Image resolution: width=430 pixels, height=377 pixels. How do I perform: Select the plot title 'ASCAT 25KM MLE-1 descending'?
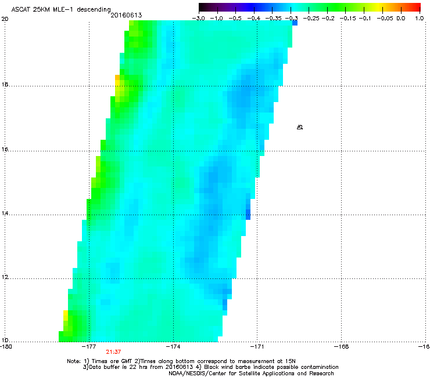click(x=61, y=9)
